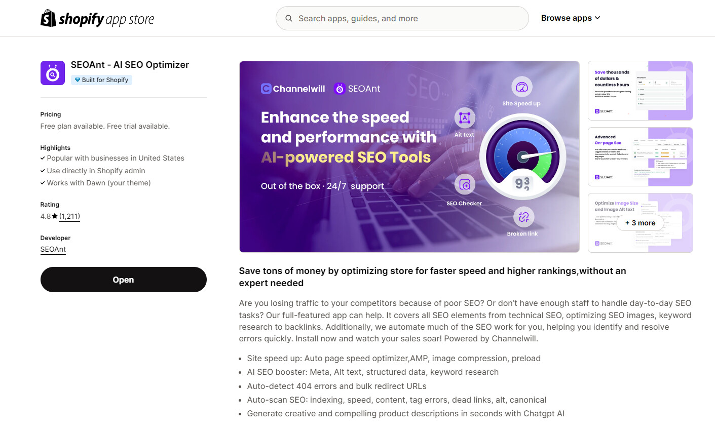Click the Auto-scan SEO bullet item
715x431 pixels.
pyautogui.click(x=397, y=400)
